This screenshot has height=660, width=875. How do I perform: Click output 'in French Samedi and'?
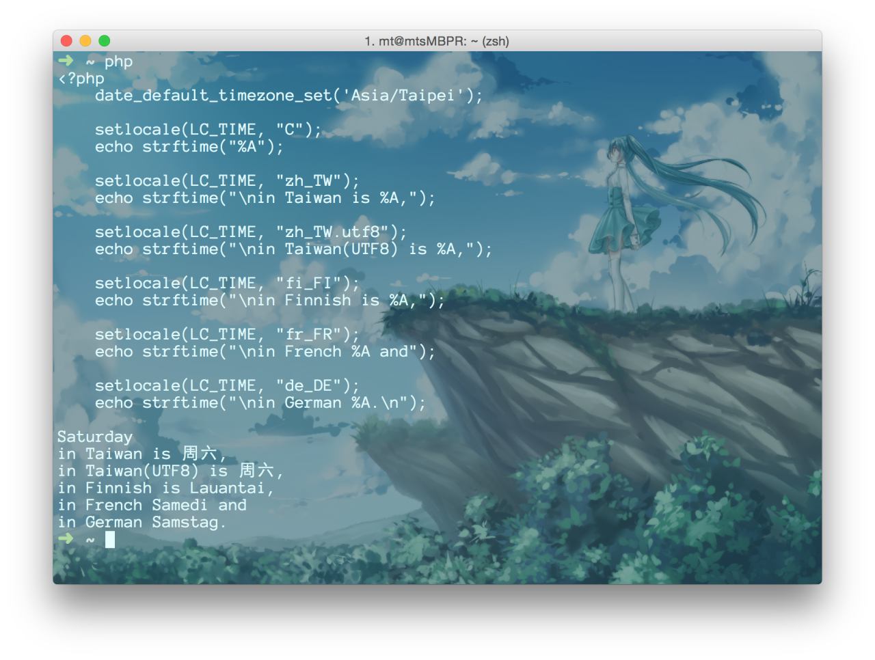click(152, 506)
